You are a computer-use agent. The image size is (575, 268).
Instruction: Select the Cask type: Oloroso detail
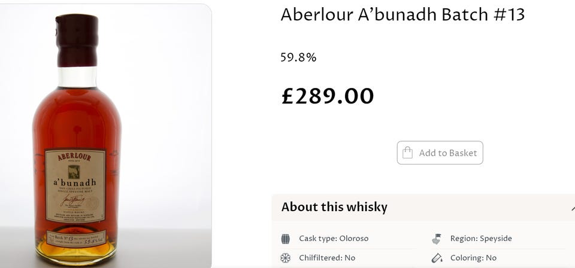point(334,239)
